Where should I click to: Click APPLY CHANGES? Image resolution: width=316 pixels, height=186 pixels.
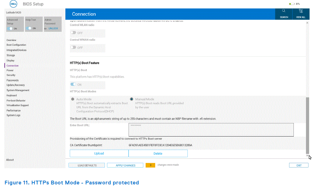pos(125,165)
